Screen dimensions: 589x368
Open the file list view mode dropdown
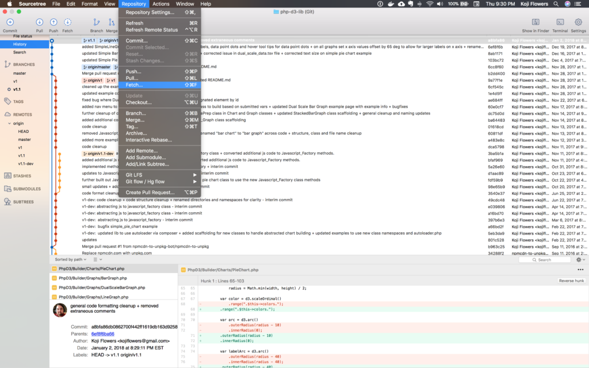tap(98, 259)
